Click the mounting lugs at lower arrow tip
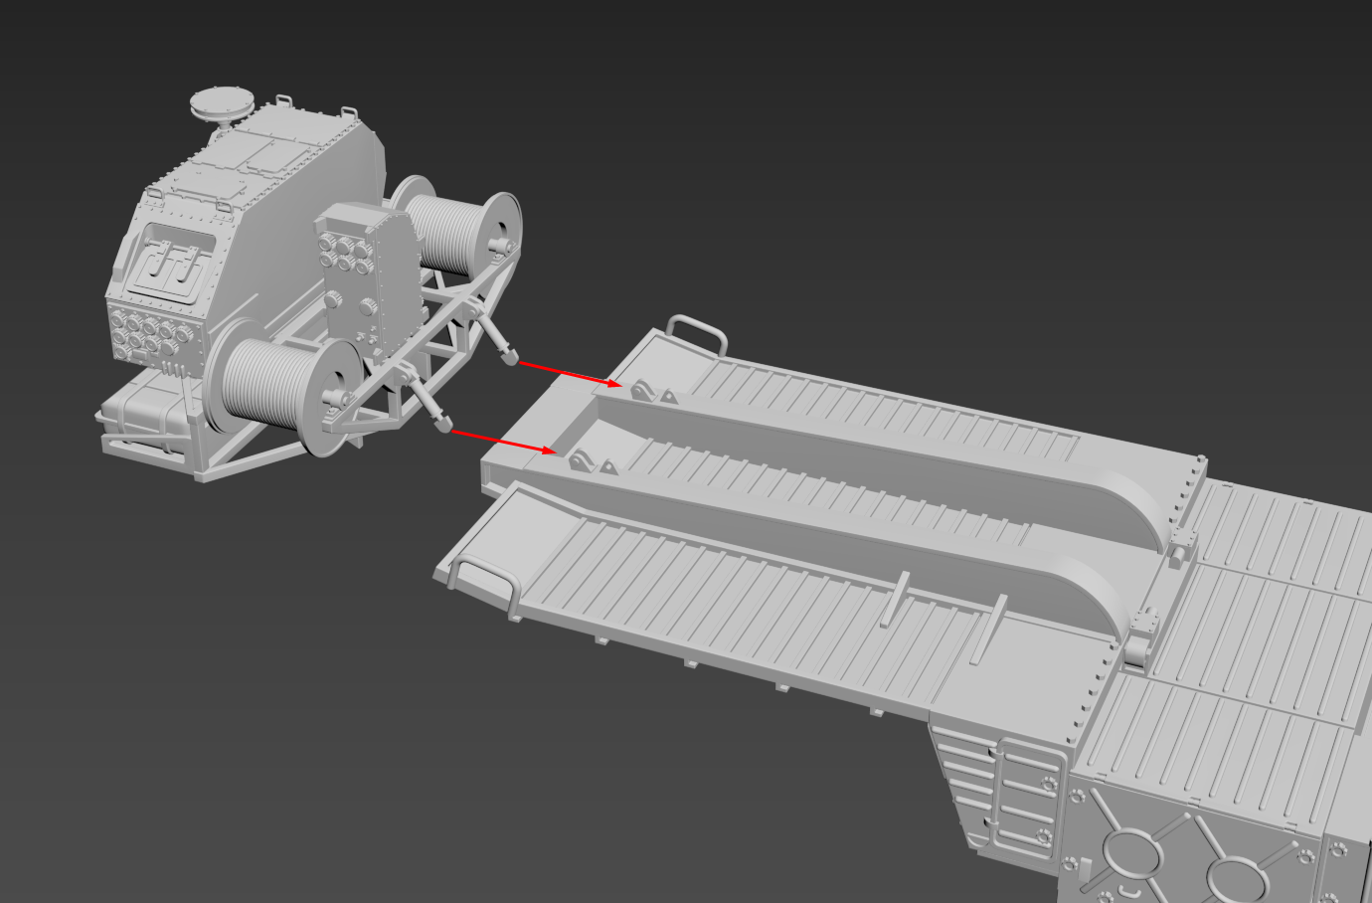1372x903 pixels. point(591,462)
